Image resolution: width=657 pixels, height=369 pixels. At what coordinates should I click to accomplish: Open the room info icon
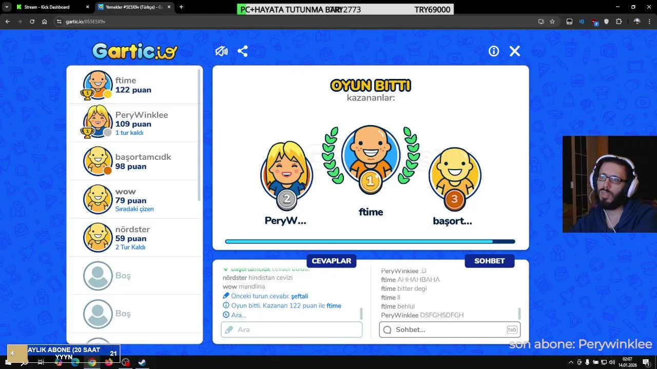(494, 51)
